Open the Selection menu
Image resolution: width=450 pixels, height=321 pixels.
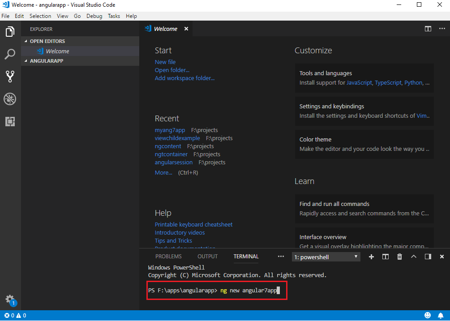[x=40, y=16]
